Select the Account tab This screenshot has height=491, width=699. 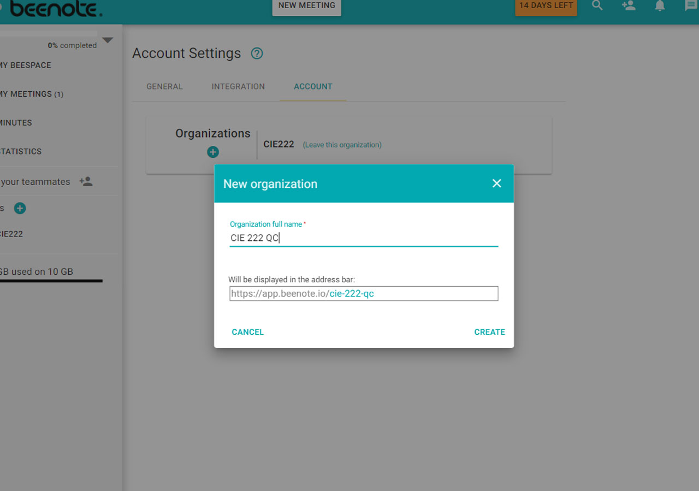(313, 86)
